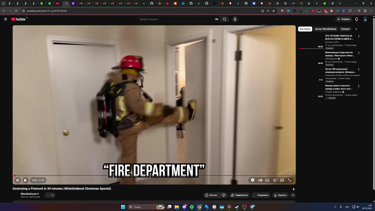
Task: Click the video title text
Action: point(62,189)
